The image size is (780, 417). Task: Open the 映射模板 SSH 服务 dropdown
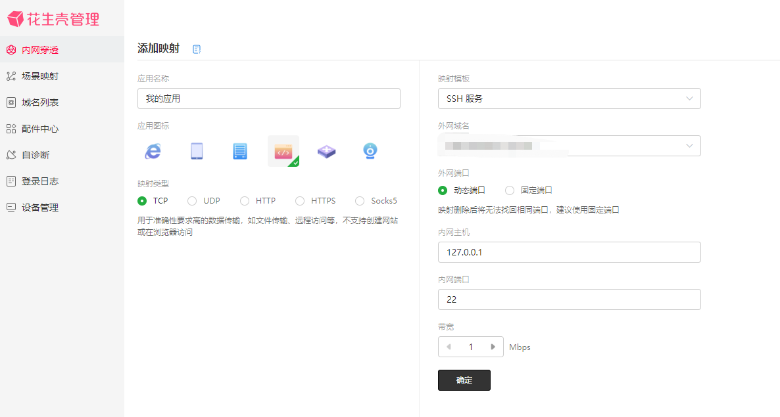click(569, 99)
